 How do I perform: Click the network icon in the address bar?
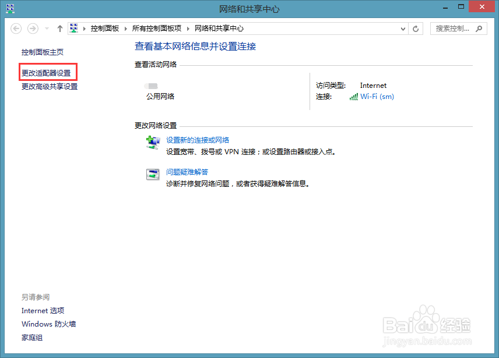(x=73, y=27)
